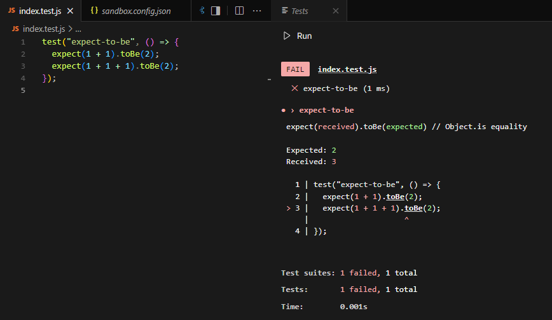Click the Run button label
Screen dimensions: 552x320
coord(304,36)
